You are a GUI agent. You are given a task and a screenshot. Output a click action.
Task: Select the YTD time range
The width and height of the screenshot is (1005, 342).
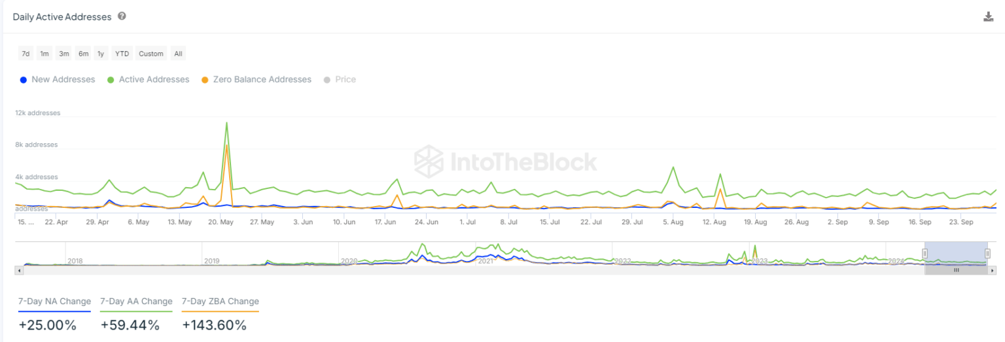[x=122, y=54]
